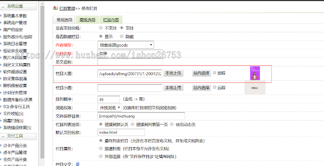The image size is (324, 166).
Task: Click 站内选择 for 栏目大图
Action: [202, 73]
